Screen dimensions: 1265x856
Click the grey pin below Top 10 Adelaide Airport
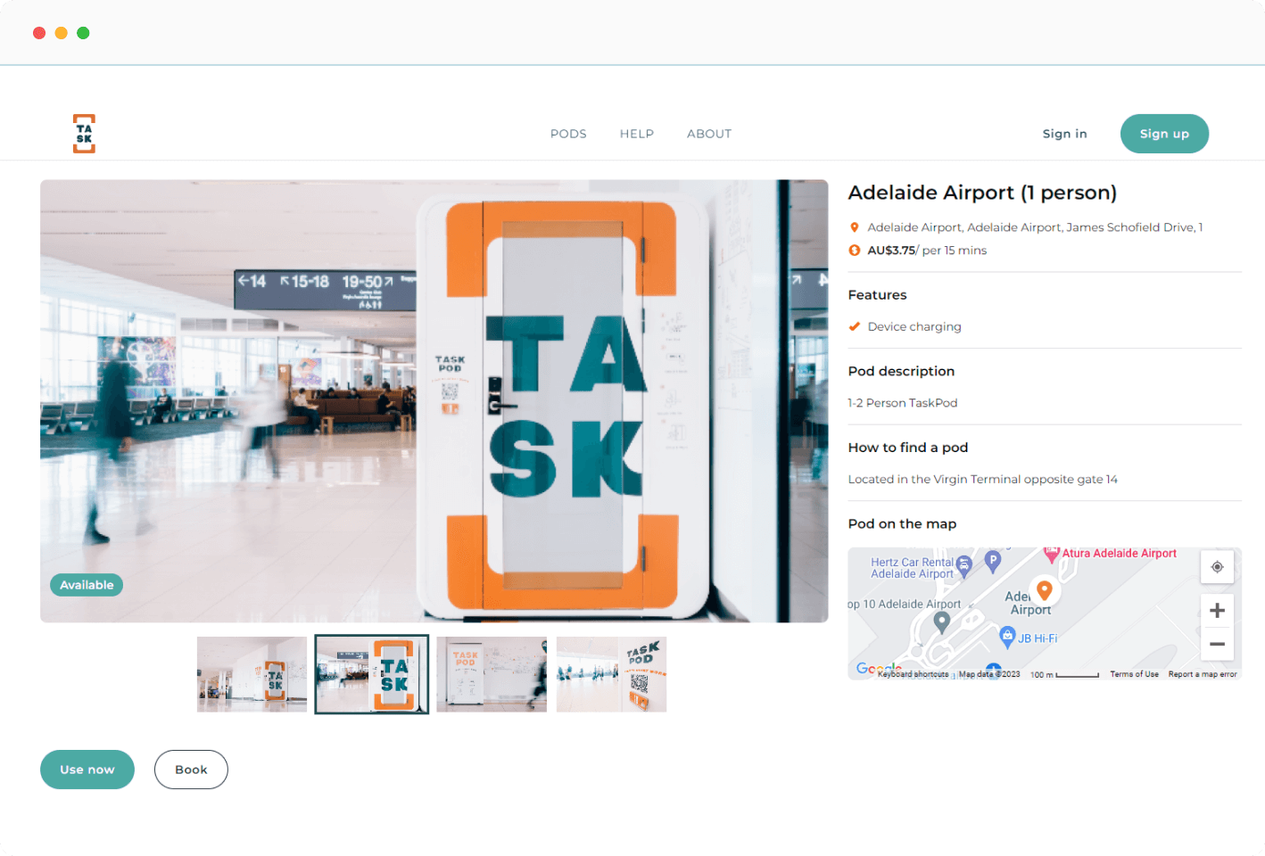point(941,622)
